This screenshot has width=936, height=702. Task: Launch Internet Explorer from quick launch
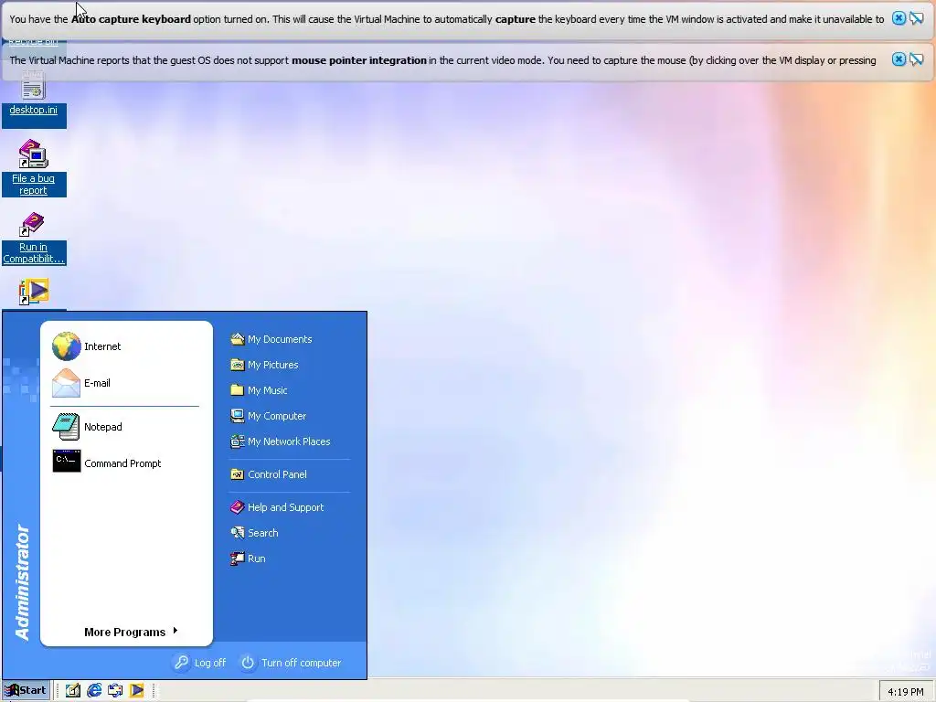[94, 691]
